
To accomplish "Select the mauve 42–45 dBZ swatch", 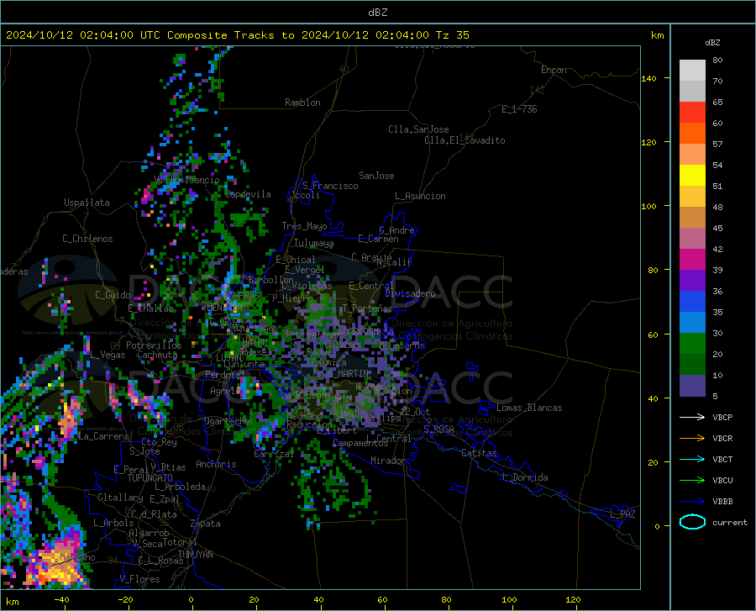I will click(692, 238).
